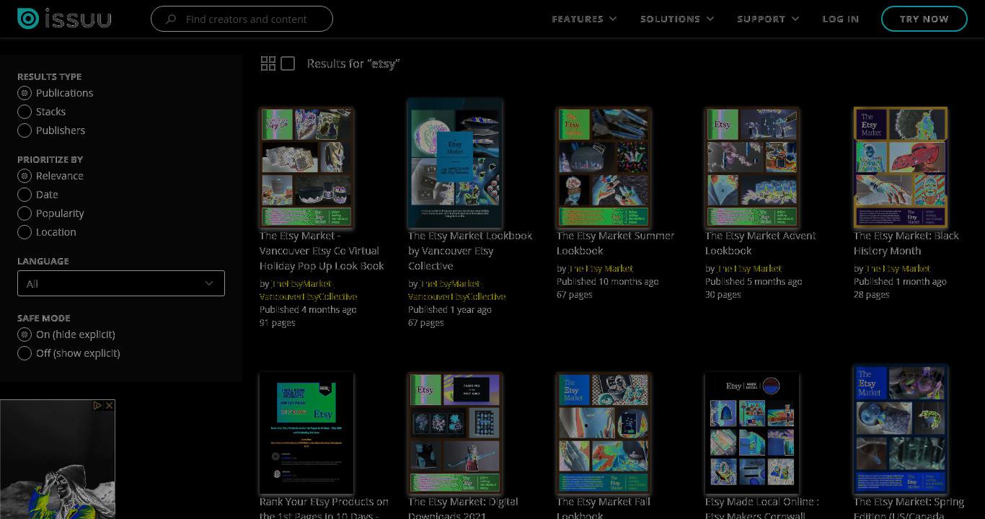Open title 'The Etsy Market Summer Lookbook'
The width and height of the screenshot is (985, 519).
point(616,244)
